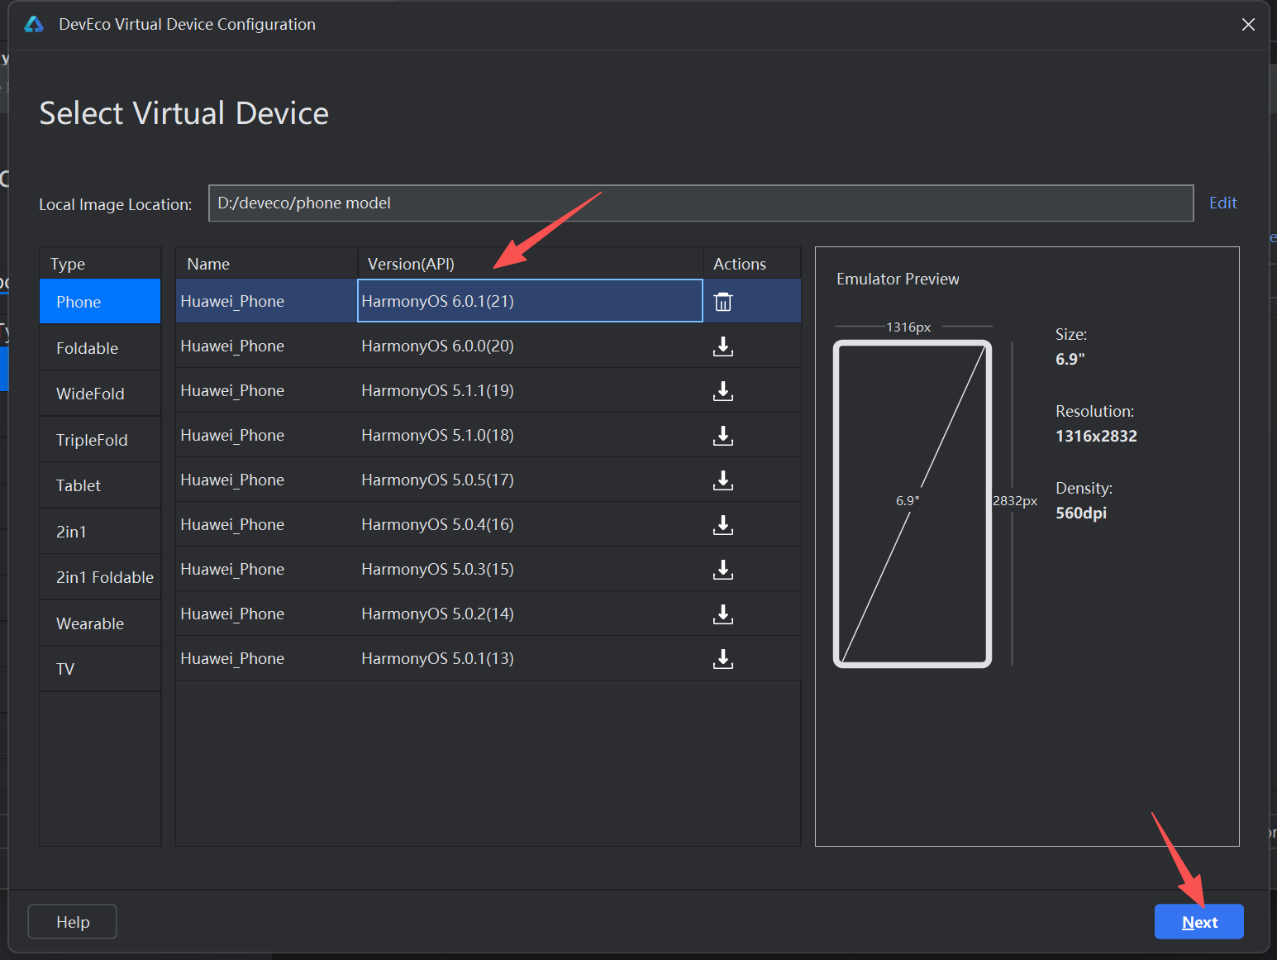Click Huawei_Phone name in 5.0.1(13) row
Image resolution: width=1277 pixels, height=960 pixels.
tap(232, 658)
